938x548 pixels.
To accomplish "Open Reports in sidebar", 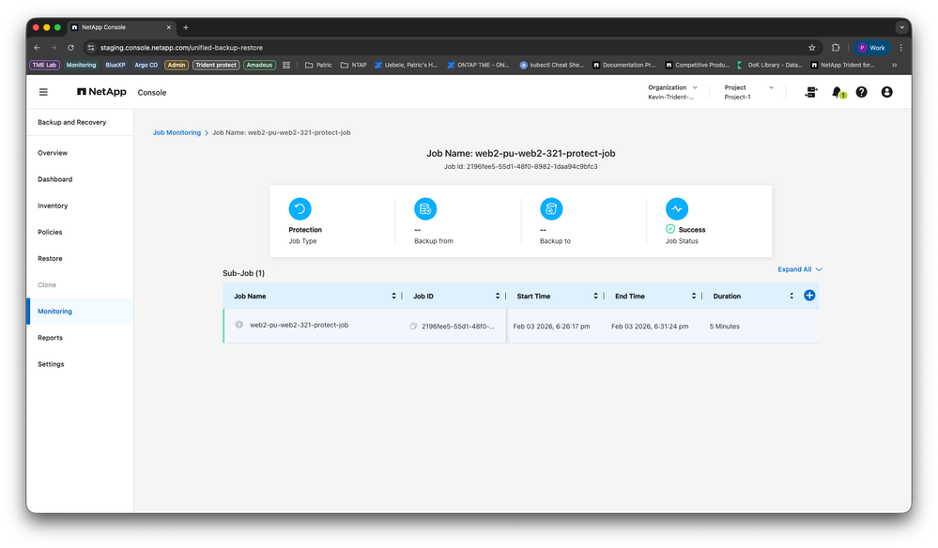I will click(51, 338).
